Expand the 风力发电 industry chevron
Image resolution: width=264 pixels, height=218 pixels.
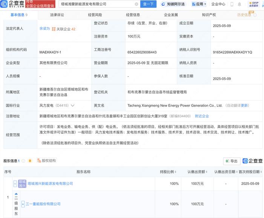[72, 105]
